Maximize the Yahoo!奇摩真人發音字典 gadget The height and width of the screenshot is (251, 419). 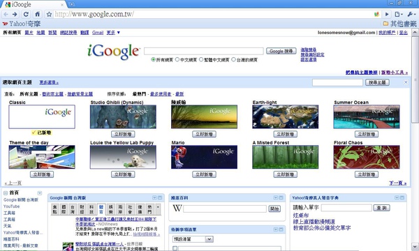[x=402, y=197]
